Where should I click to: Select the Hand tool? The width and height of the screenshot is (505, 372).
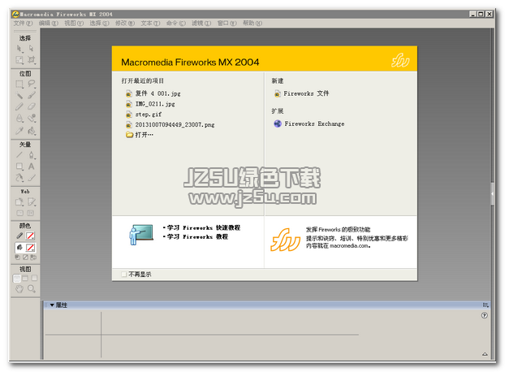(19, 289)
